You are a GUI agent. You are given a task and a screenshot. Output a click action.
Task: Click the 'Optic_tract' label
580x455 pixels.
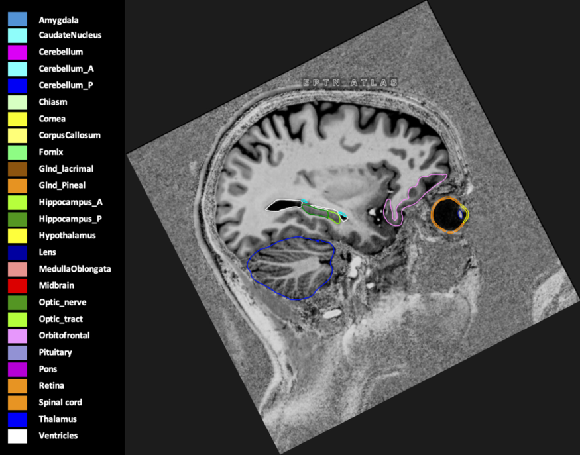pyautogui.click(x=61, y=319)
